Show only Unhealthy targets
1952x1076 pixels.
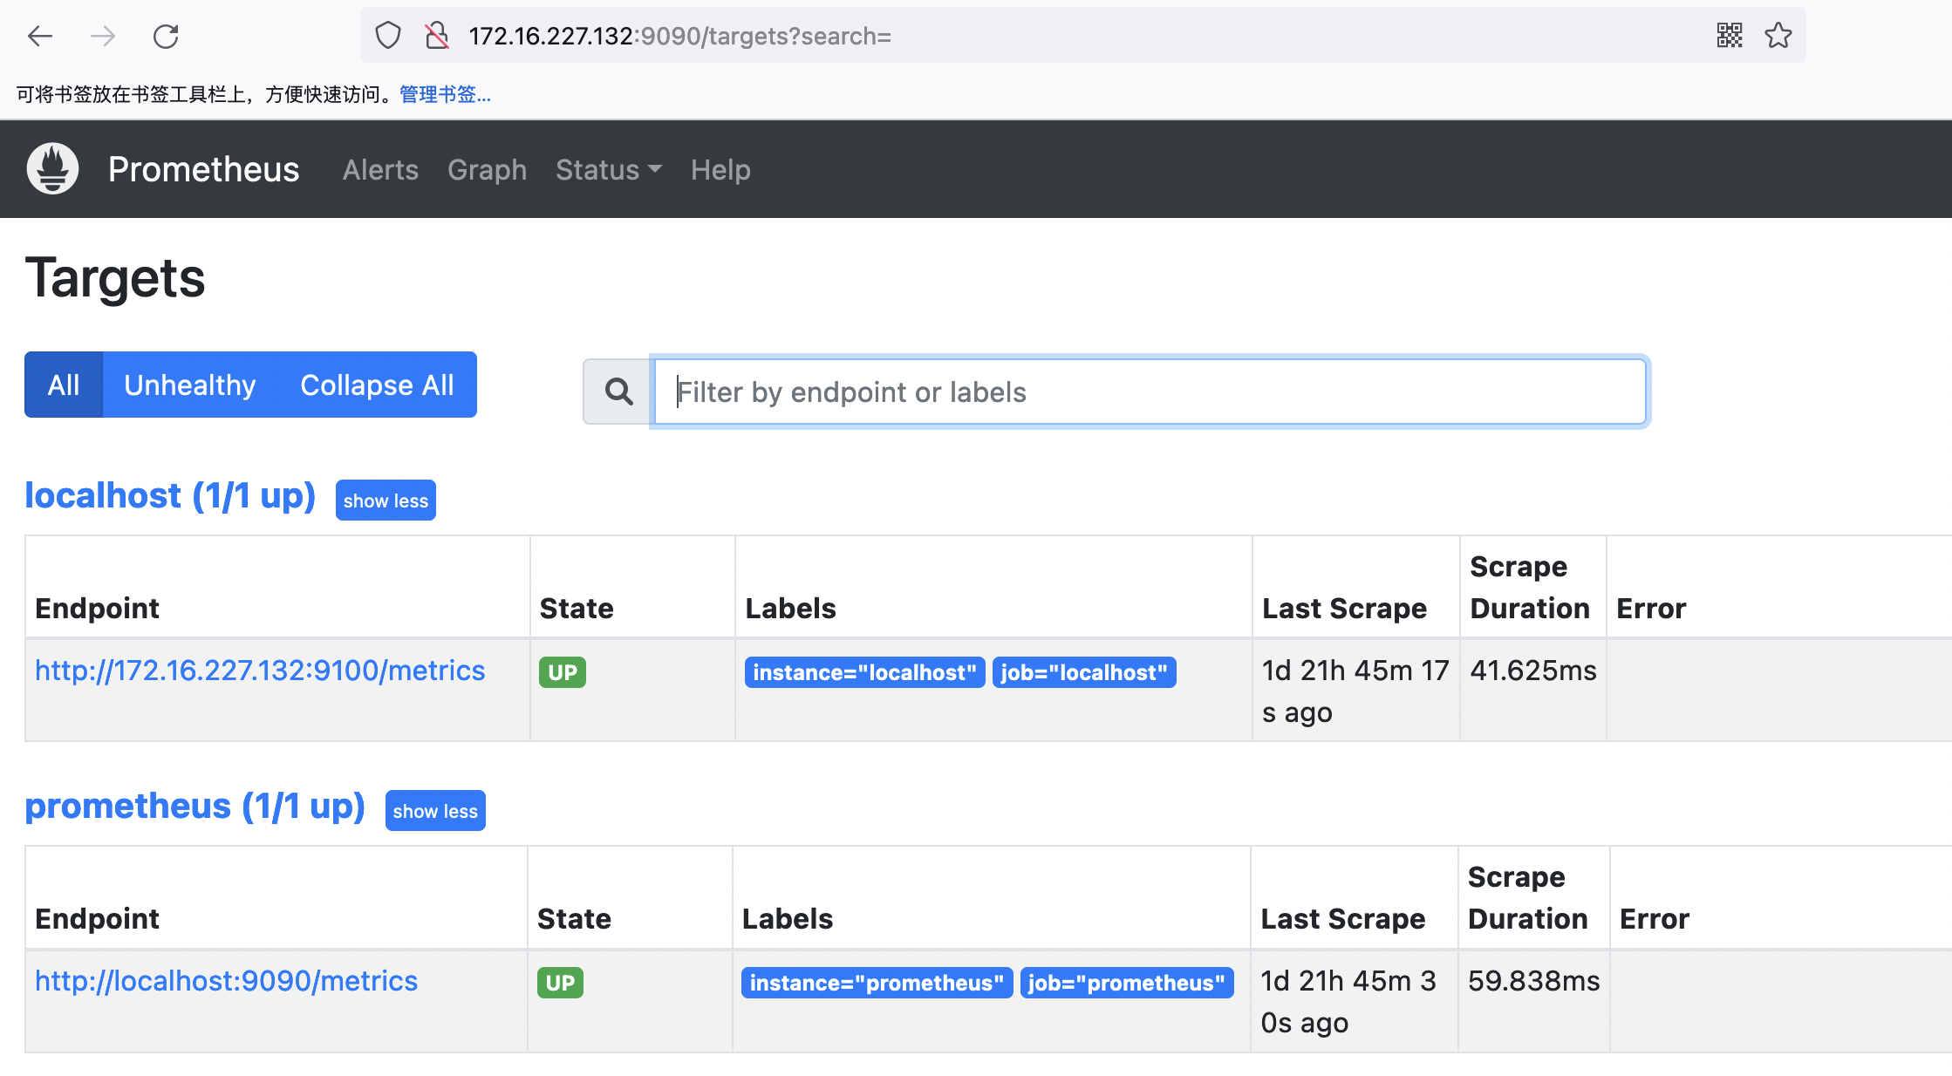tap(190, 385)
